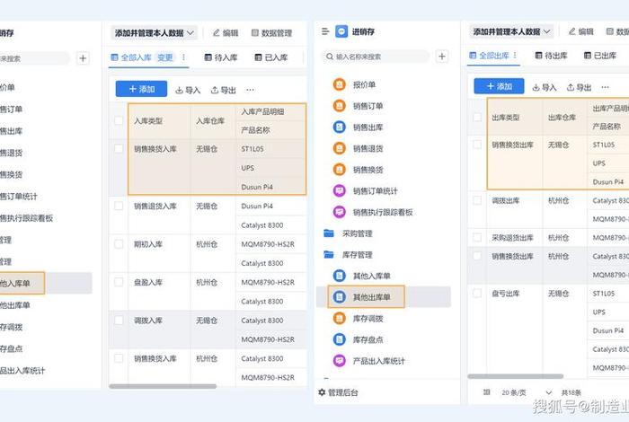Open 销售订单 in the right window sidebar
Screen dimensions: 629x422
click(x=358, y=106)
